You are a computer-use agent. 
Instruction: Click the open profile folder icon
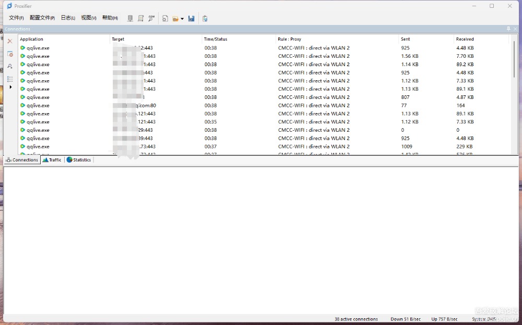tap(176, 18)
